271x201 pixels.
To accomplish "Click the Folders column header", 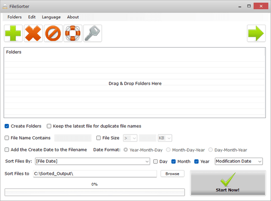I will [x=135, y=52].
